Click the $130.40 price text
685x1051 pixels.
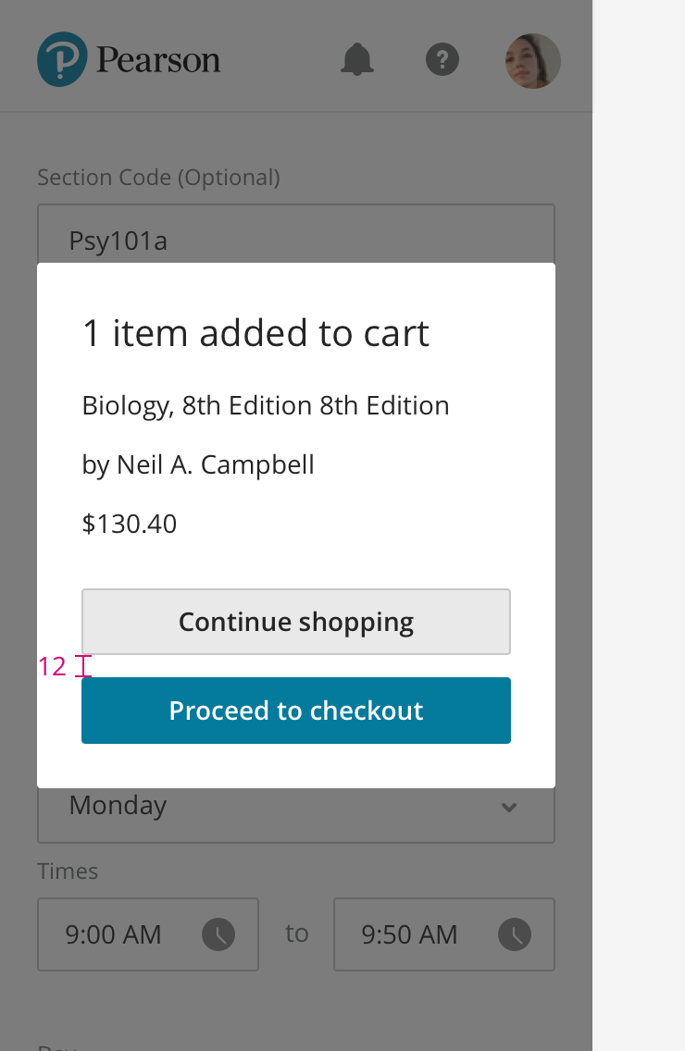[130, 524]
